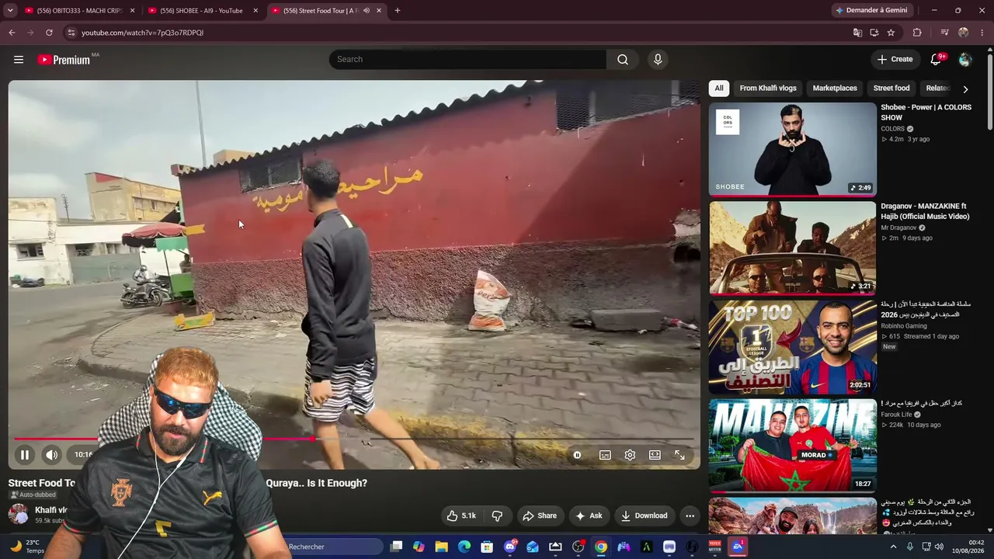Image resolution: width=994 pixels, height=559 pixels.
Task: Download this video
Action: tap(644, 516)
